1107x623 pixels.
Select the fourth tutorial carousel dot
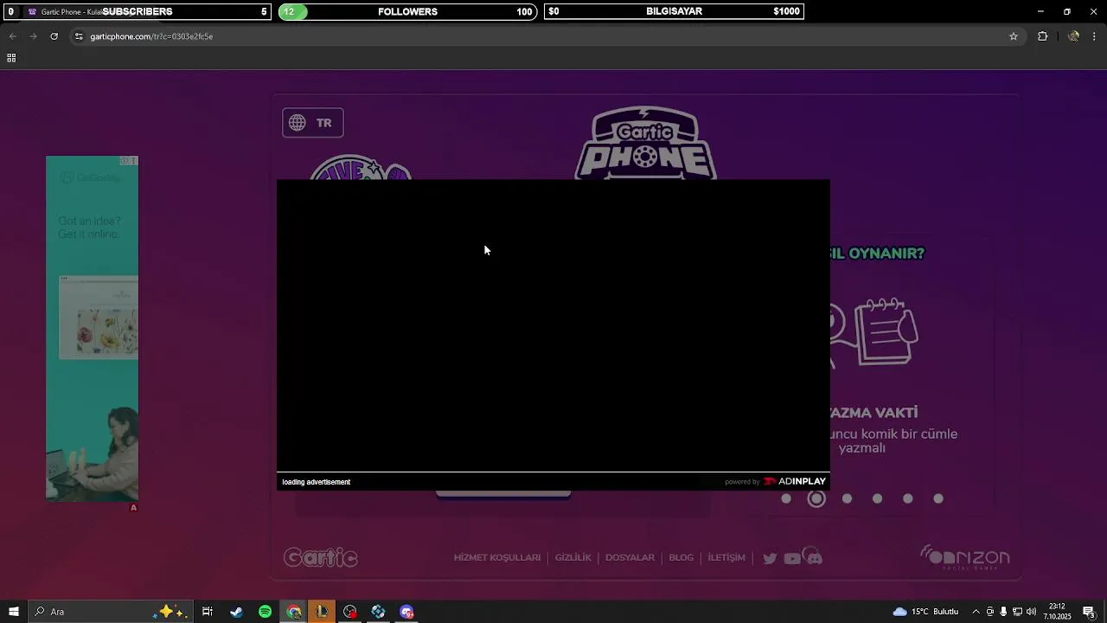point(877,498)
